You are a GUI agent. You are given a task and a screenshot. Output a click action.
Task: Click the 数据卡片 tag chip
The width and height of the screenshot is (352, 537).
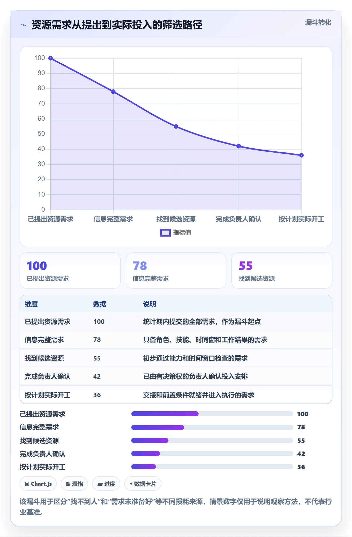click(143, 483)
